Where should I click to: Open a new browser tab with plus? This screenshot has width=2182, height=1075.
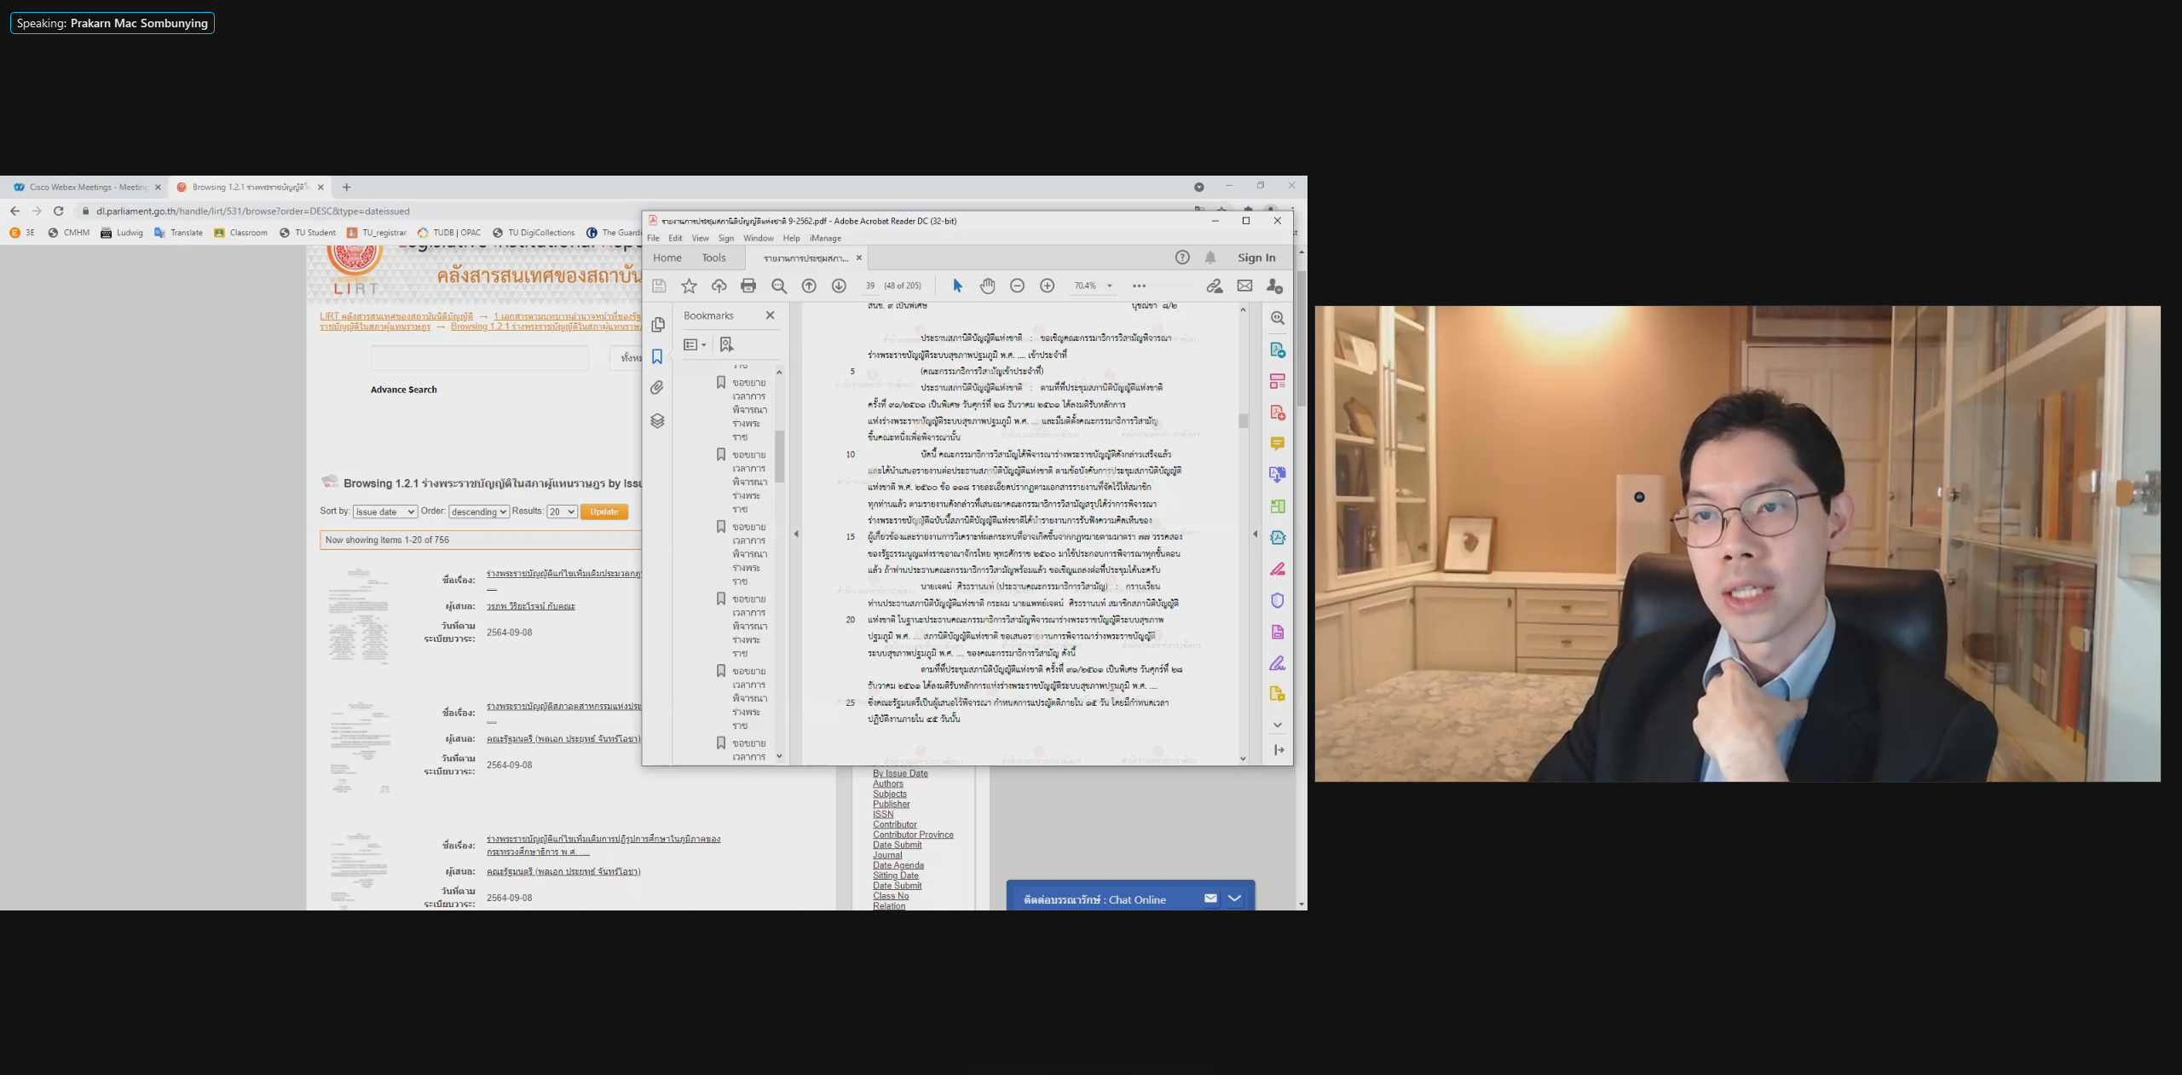point(346,187)
